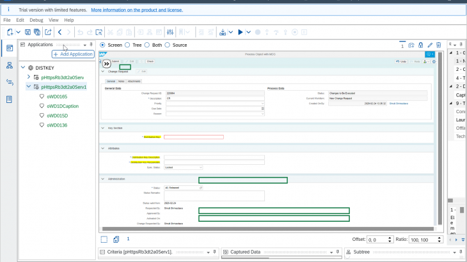The width and height of the screenshot is (467, 262).
Task: Pin the Criteria panel
Action: coord(214,252)
